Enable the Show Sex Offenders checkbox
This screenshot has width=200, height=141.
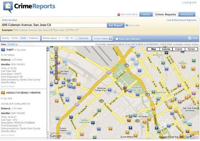tap(117, 39)
